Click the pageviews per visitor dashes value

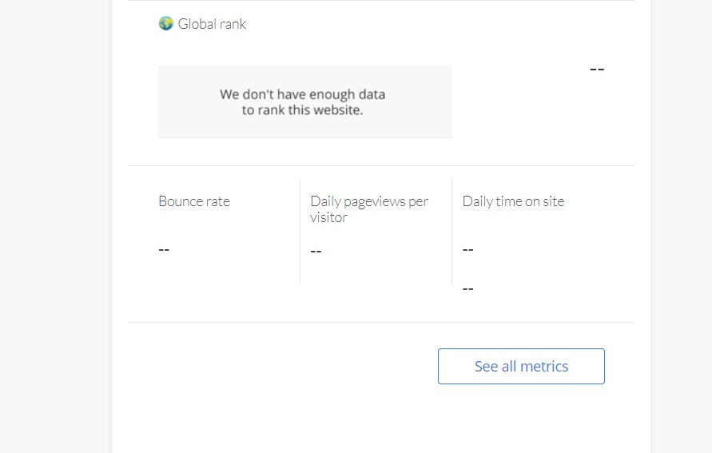pyautogui.click(x=316, y=251)
